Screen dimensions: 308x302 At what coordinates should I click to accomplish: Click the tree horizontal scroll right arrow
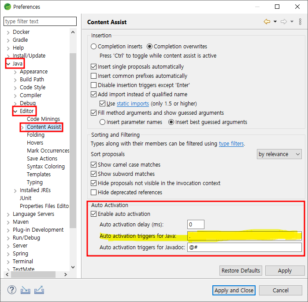point(66,274)
